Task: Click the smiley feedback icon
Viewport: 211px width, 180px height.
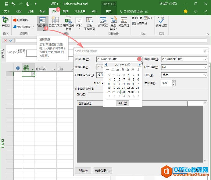Action: pos(186,11)
